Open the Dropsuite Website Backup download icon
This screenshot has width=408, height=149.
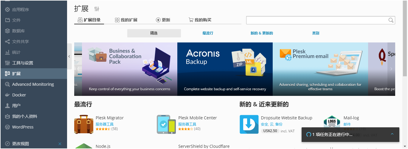[x=249, y=124]
